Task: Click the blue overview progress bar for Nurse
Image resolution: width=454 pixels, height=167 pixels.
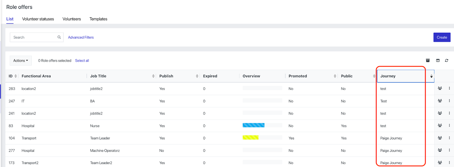Action: click(253, 125)
